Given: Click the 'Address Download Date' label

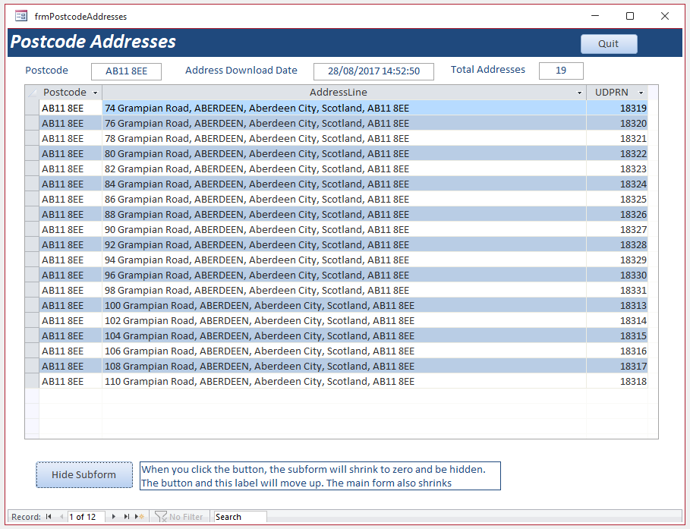Looking at the screenshot, I should coord(241,71).
